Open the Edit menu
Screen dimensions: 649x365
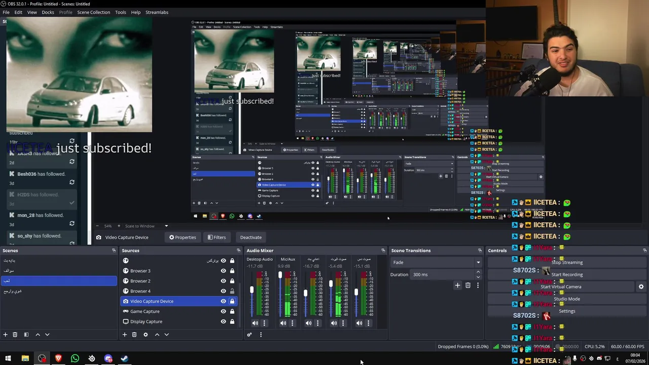coord(18,12)
